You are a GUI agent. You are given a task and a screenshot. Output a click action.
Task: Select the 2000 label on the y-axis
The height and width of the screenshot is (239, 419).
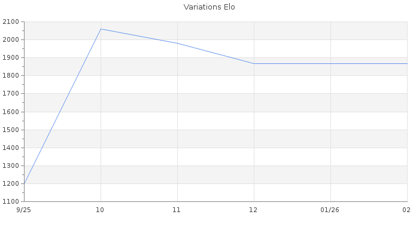10,40
